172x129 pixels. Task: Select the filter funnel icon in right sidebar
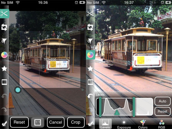(x=90, y=41)
